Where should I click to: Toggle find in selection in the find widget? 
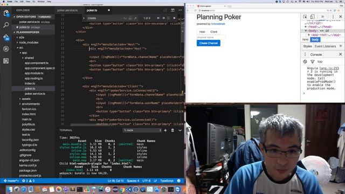169,18
